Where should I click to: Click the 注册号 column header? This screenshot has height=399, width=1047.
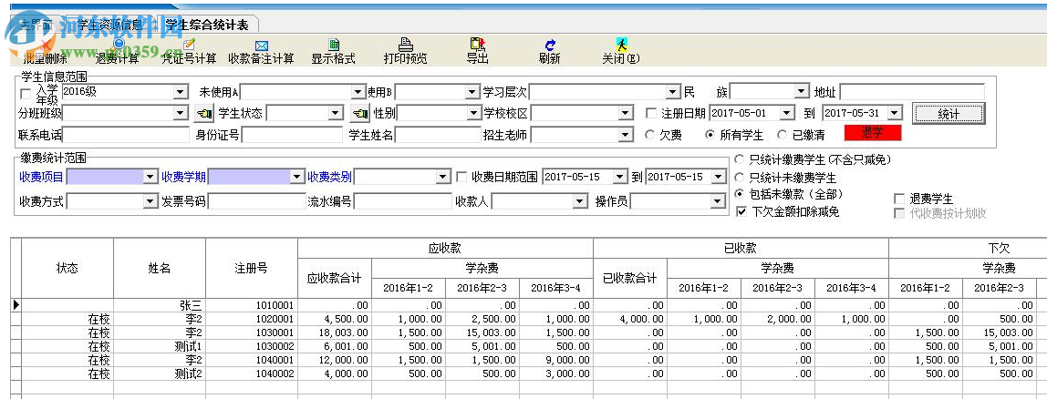[252, 268]
